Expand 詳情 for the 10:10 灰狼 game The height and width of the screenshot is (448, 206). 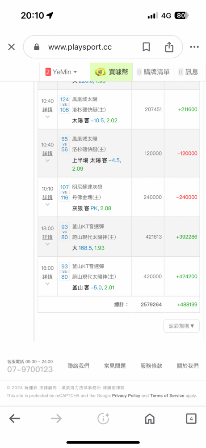tap(47, 198)
